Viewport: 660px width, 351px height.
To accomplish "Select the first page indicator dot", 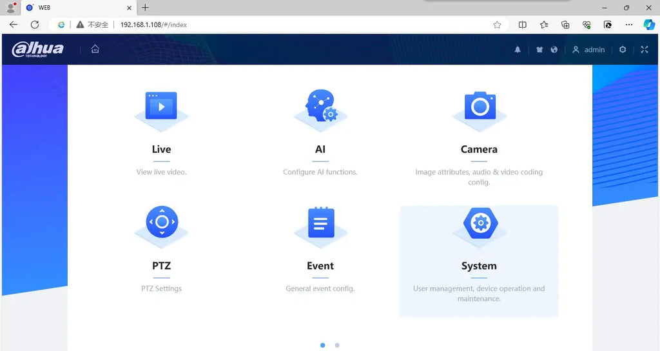I will tap(323, 345).
